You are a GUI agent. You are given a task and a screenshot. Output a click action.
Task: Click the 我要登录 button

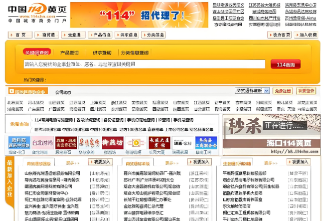pos(306,91)
